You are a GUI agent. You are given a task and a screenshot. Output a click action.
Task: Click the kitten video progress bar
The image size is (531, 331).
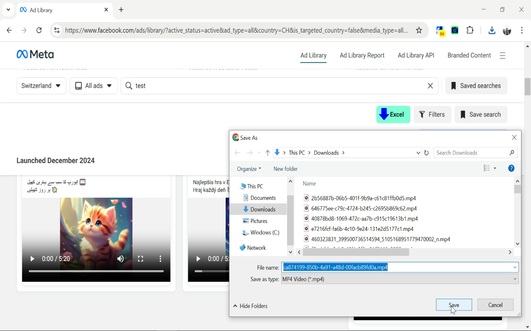point(95,271)
